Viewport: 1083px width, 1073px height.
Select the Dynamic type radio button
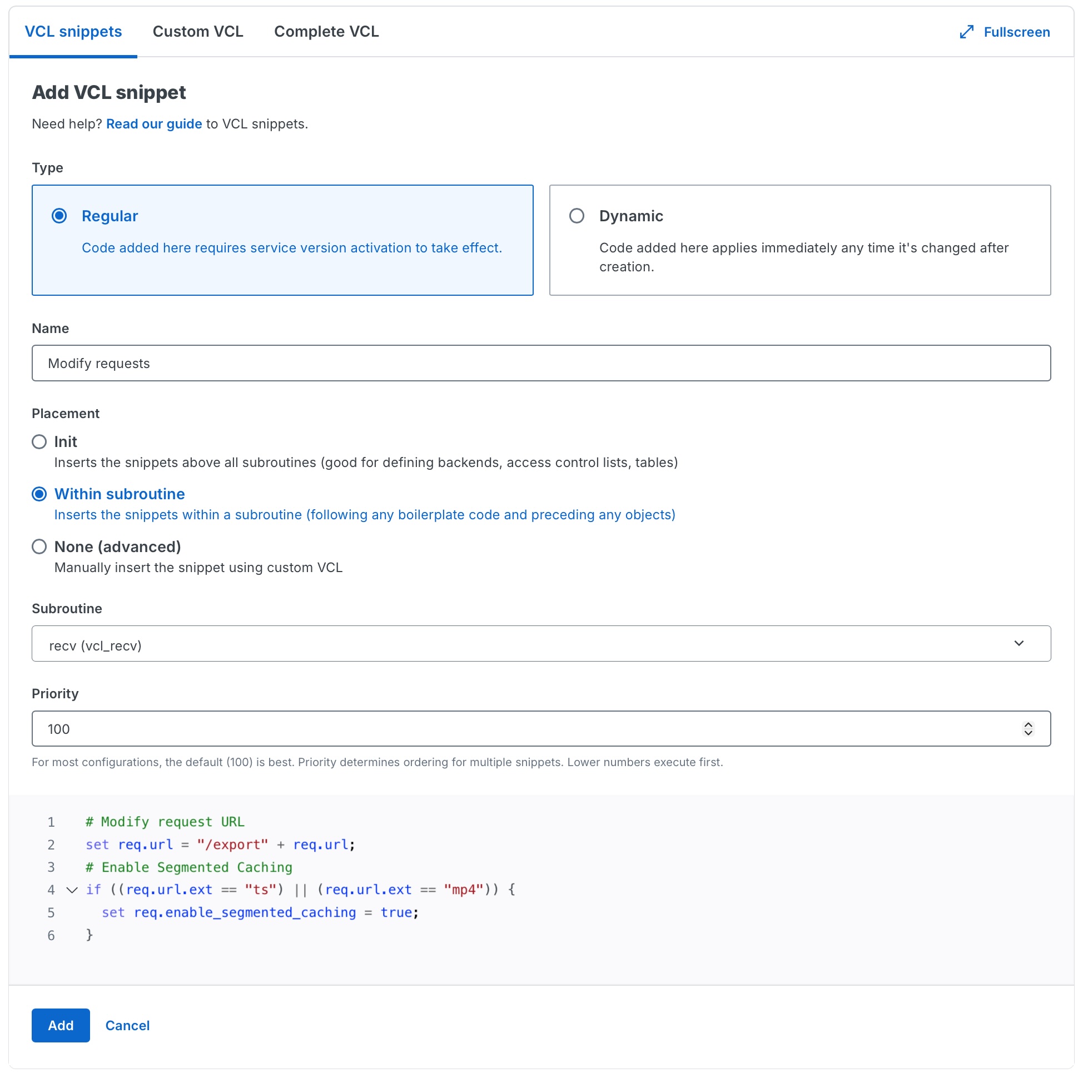click(x=577, y=216)
